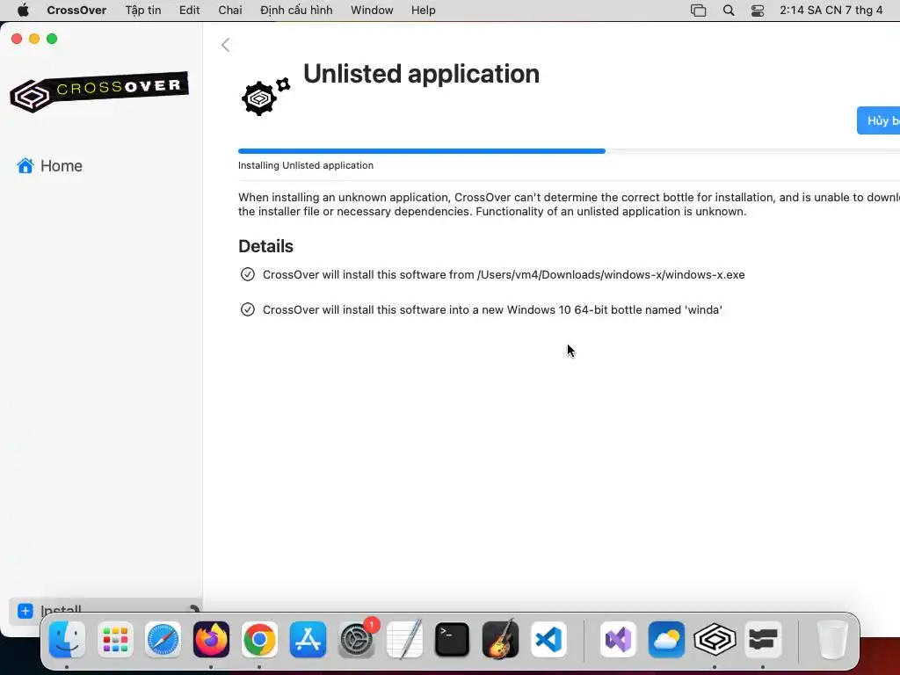900x675 pixels.
Task: Open Trash from the Dock
Action: pos(831,639)
